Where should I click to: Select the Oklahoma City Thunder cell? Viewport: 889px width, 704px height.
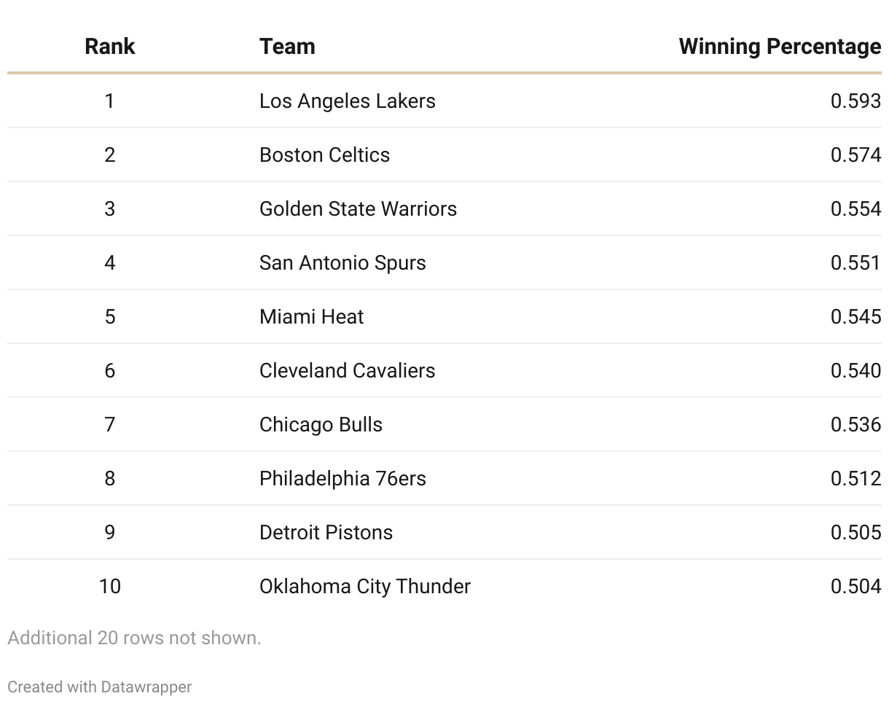click(x=364, y=586)
